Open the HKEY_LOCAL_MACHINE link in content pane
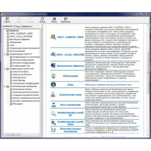The image size is (151, 151). tap(70, 54)
